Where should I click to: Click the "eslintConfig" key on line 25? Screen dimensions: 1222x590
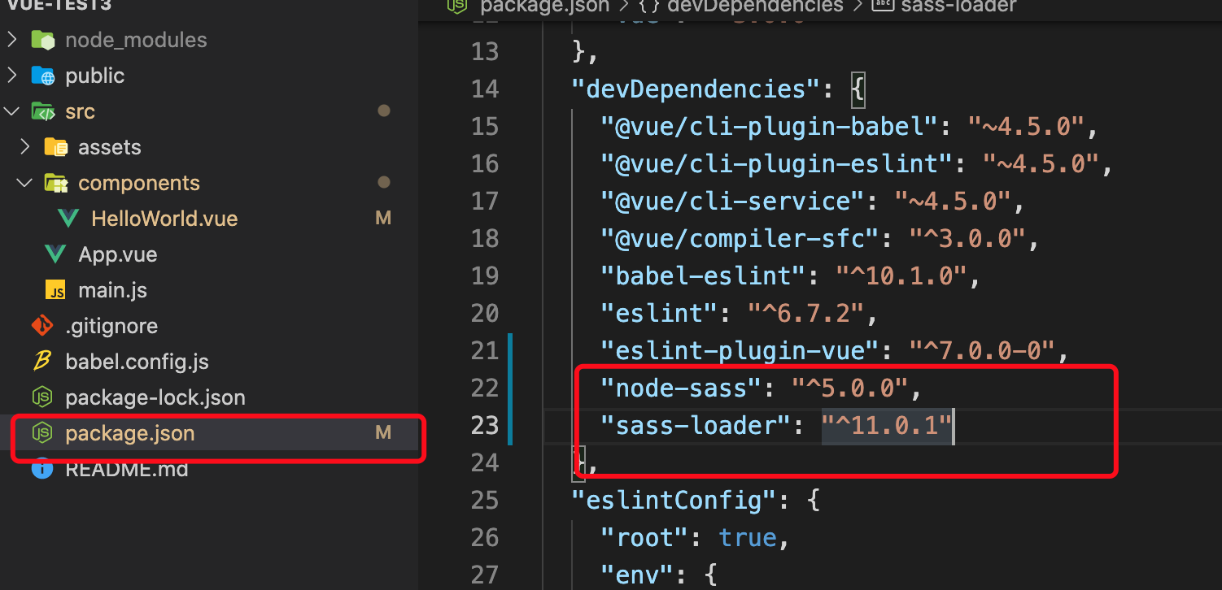coord(675,500)
